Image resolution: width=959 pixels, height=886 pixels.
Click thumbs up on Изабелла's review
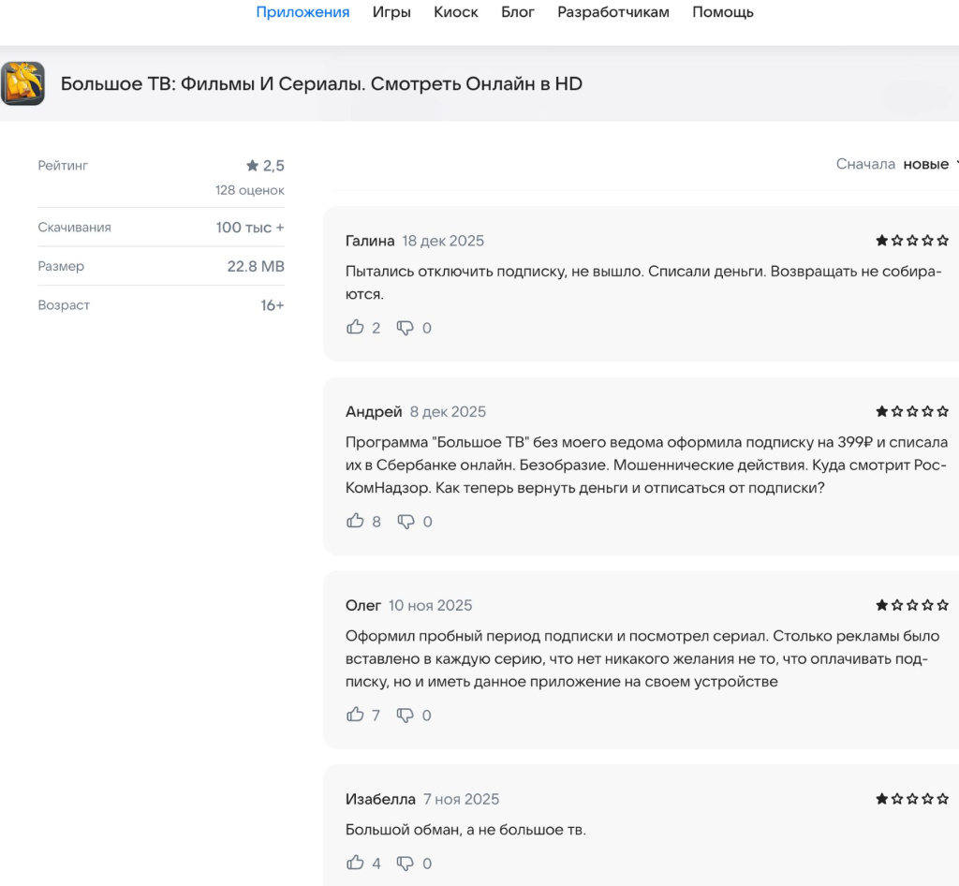tap(355, 863)
